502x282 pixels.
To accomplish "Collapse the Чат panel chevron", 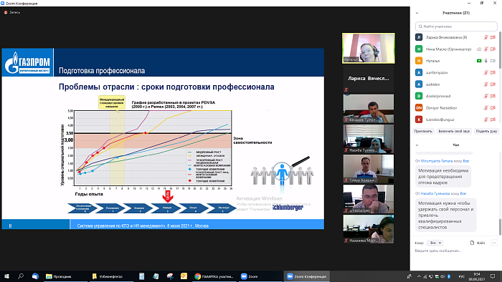I will click(417, 145).
